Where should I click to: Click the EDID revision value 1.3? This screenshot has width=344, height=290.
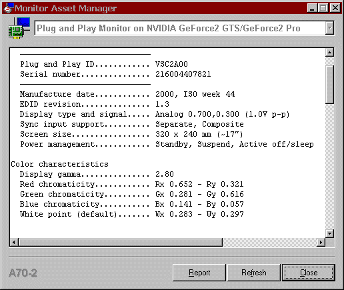162,104
